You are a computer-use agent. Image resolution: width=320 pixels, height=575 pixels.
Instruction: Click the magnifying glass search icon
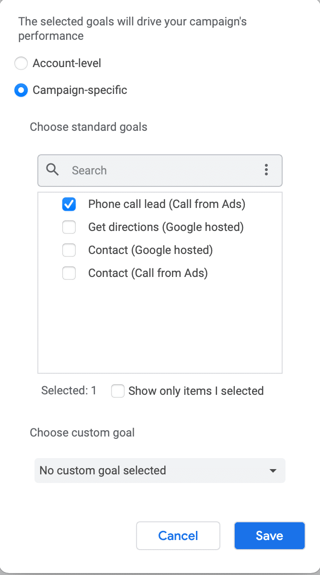click(x=53, y=170)
